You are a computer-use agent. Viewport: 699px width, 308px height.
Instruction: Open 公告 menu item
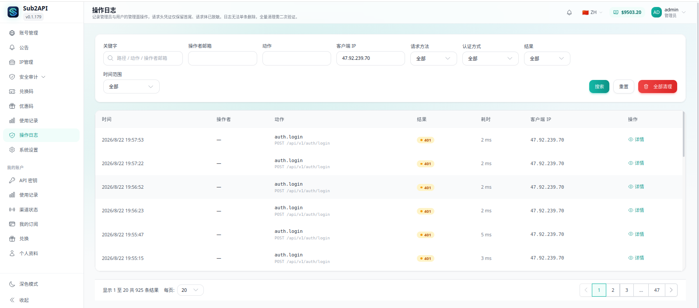click(42, 48)
